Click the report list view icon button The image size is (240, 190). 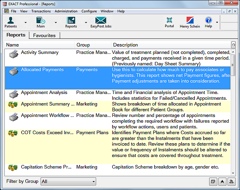(x=213, y=181)
